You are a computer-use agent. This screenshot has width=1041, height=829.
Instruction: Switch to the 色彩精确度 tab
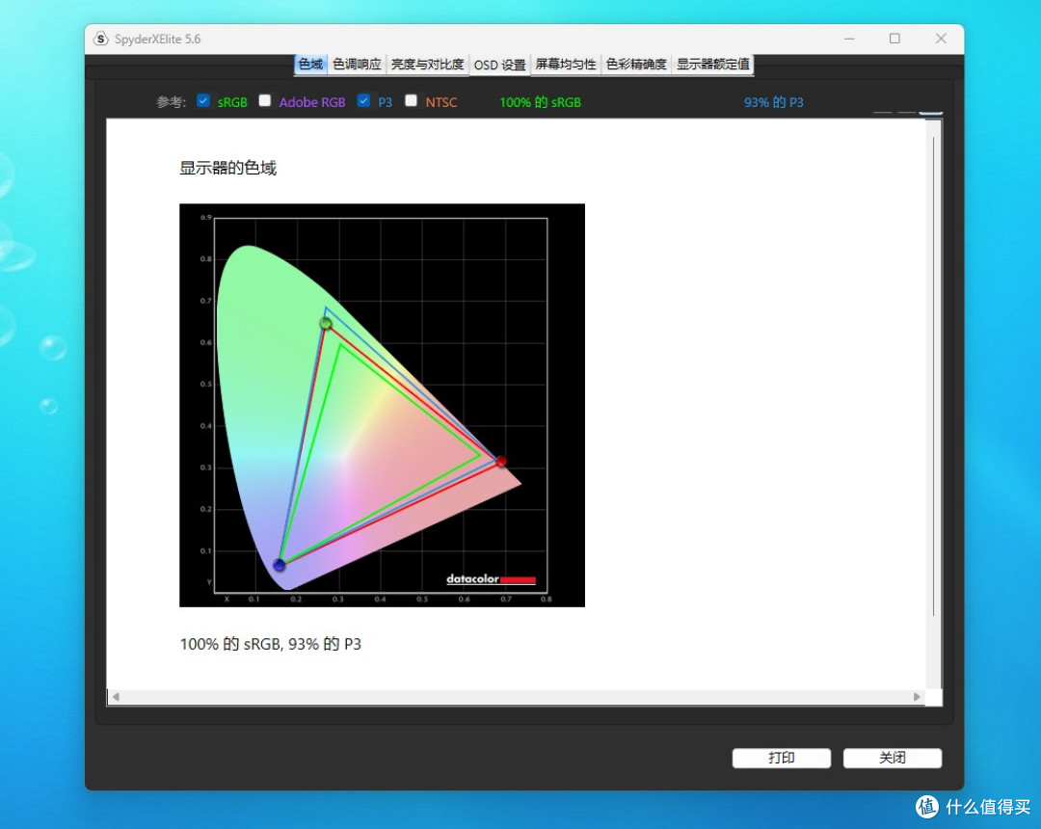pos(636,65)
